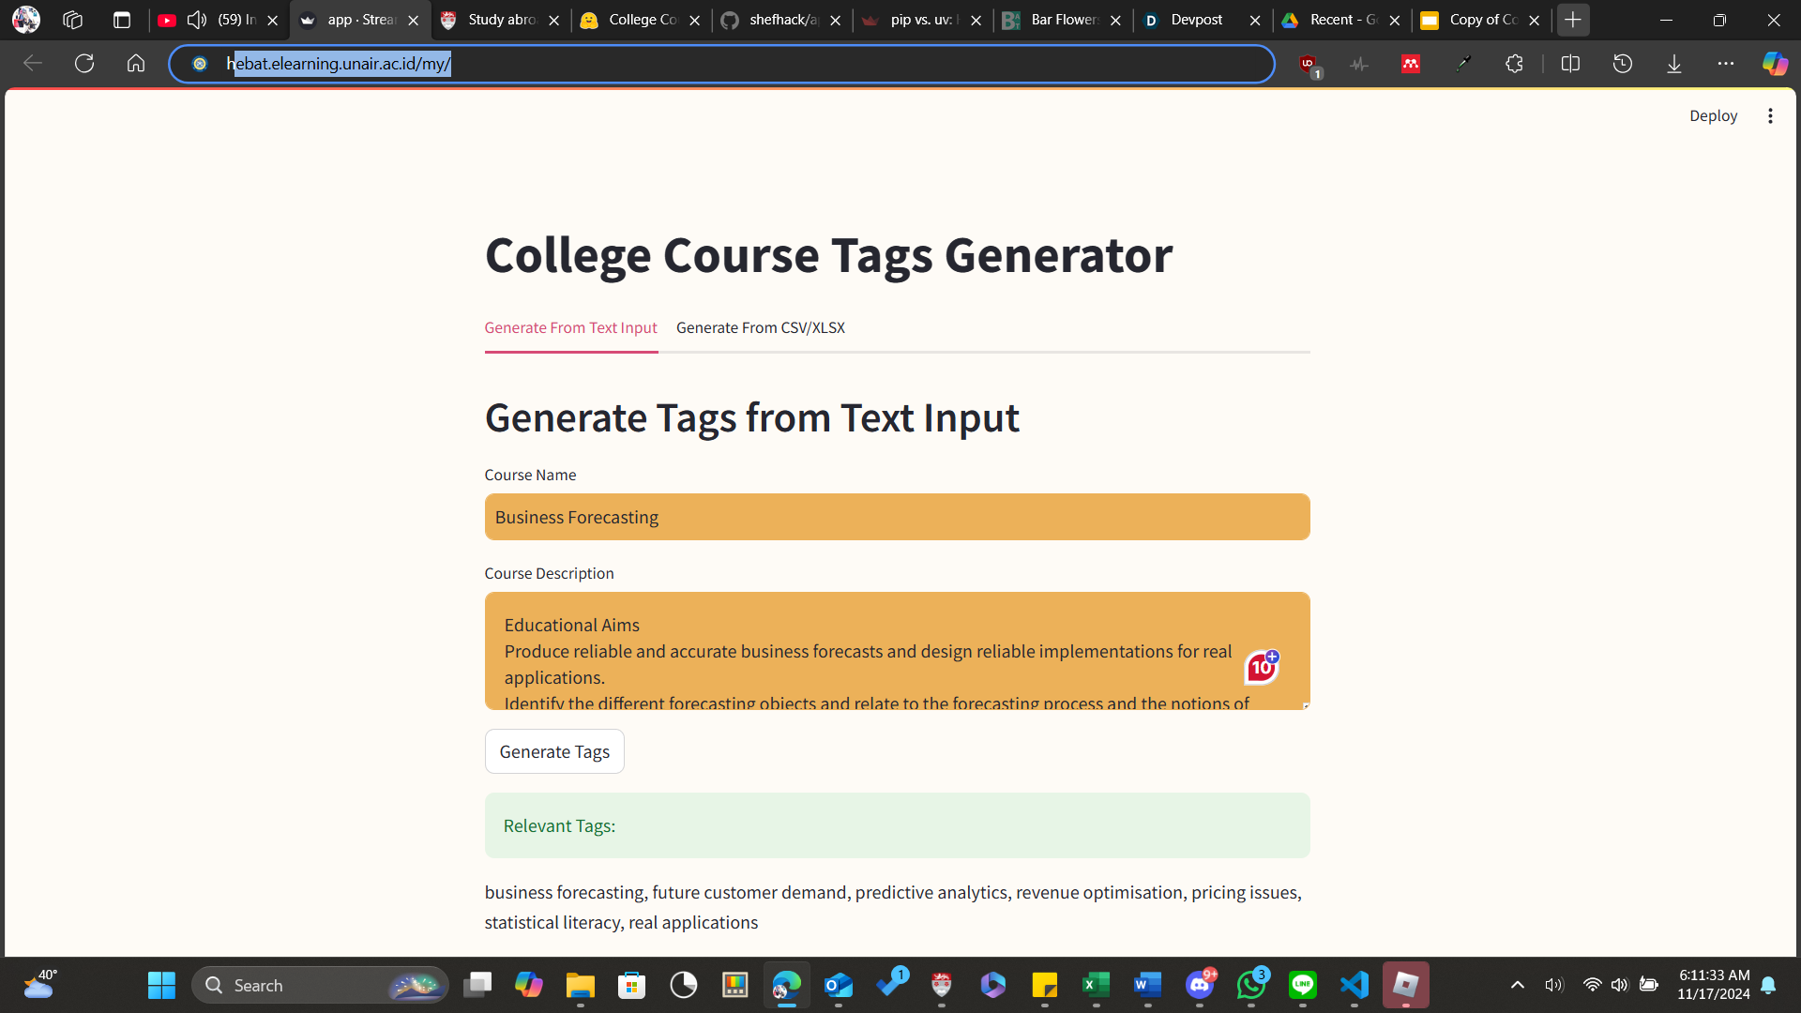
Task: Open the Downloads icon in toolbar
Action: click(1673, 64)
